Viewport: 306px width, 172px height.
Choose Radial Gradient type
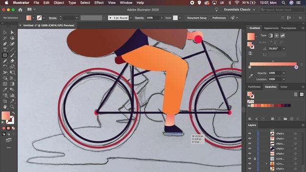coord(276,35)
